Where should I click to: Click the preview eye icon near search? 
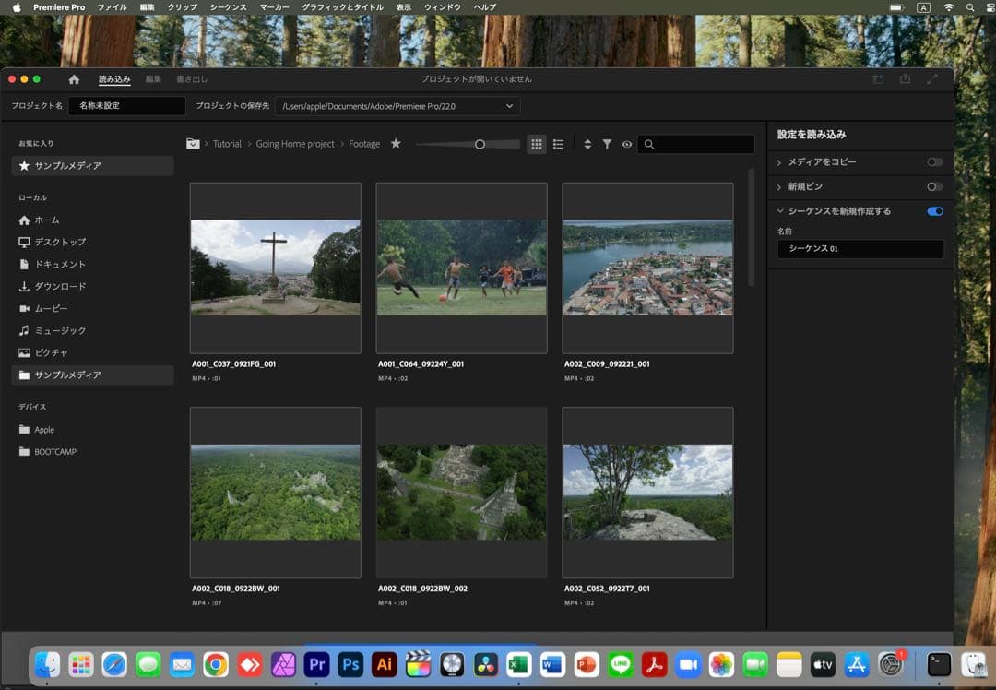[x=627, y=144]
